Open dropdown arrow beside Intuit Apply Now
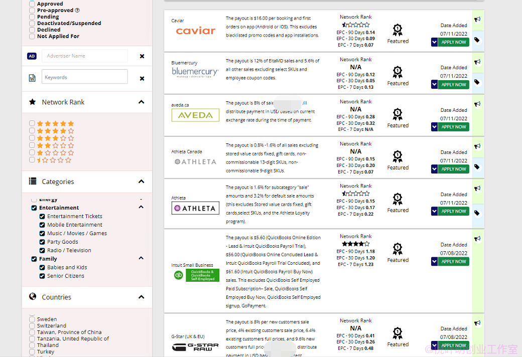This screenshot has height=357, width=522. click(434, 262)
